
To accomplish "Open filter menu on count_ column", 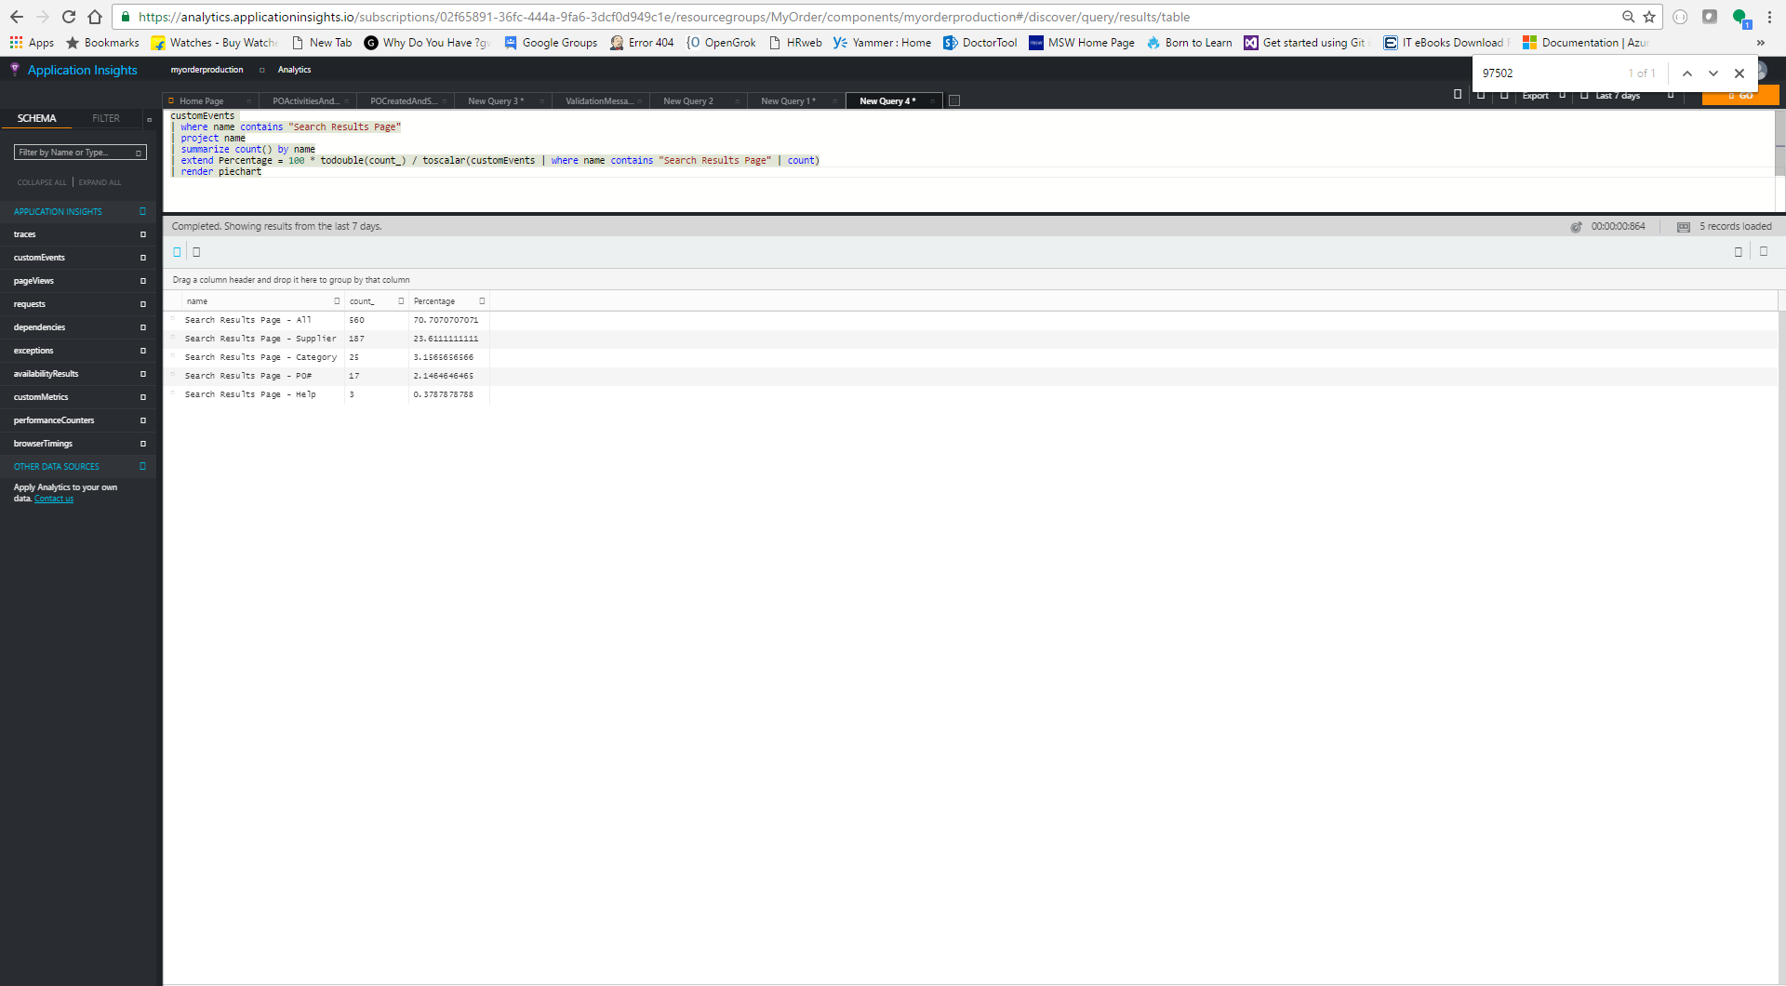I will [x=401, y=301].
